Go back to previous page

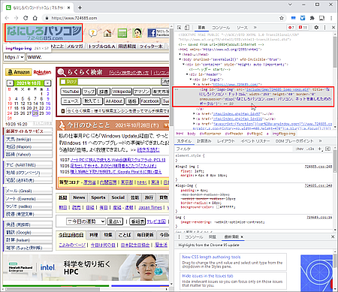7,18
